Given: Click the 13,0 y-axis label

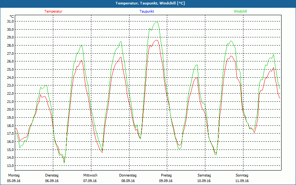Looking at the screenshot, I should 10,165.
